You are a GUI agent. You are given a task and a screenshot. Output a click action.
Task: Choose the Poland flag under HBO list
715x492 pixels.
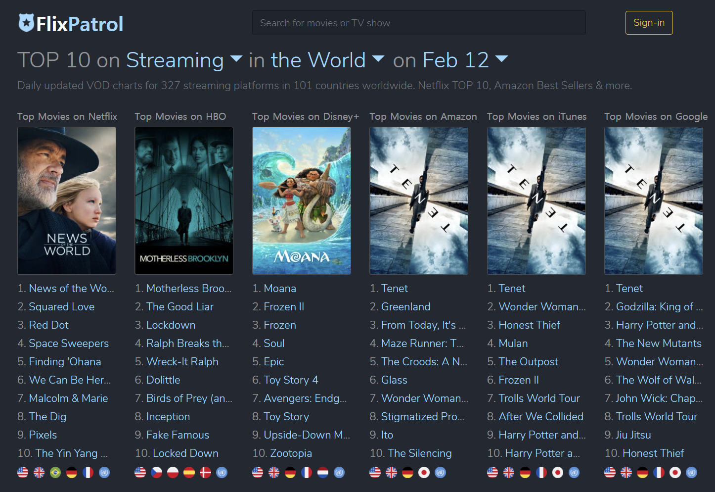point(173,472)
